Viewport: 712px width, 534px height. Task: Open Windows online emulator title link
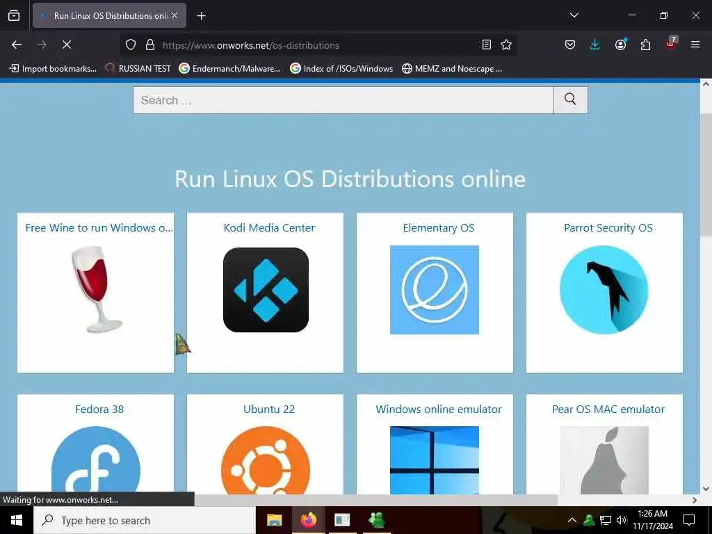[x=438, y=409]
